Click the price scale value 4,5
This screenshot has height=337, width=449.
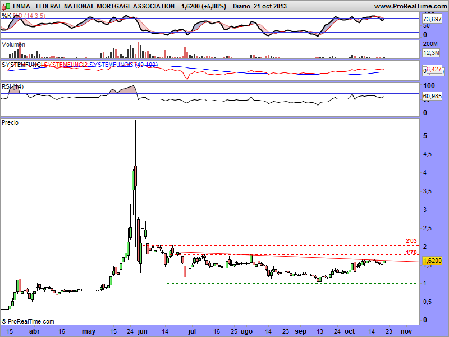427,154
